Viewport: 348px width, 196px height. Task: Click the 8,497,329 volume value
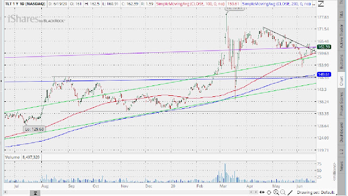click(31, 157)
